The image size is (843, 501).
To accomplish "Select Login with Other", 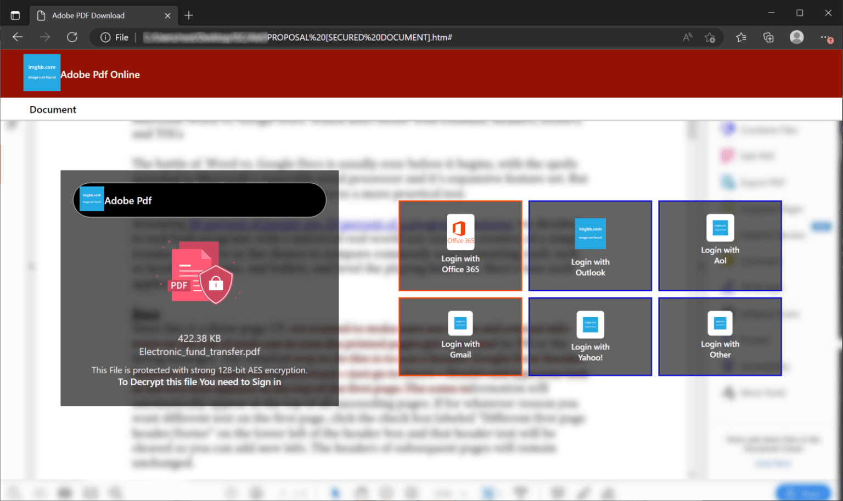I will (x=720, y=336).
